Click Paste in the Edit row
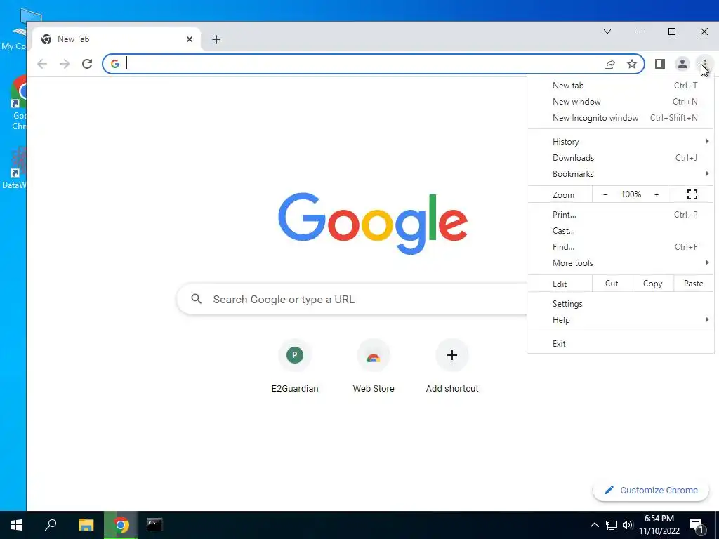This screenshot has height=539, width=719. [x=693, y=284]
